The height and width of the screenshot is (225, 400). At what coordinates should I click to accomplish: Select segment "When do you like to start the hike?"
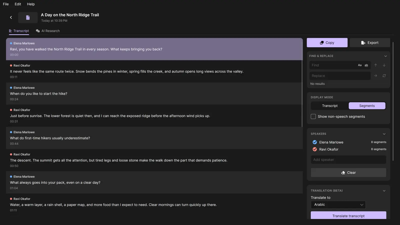[x=154, y=93]
